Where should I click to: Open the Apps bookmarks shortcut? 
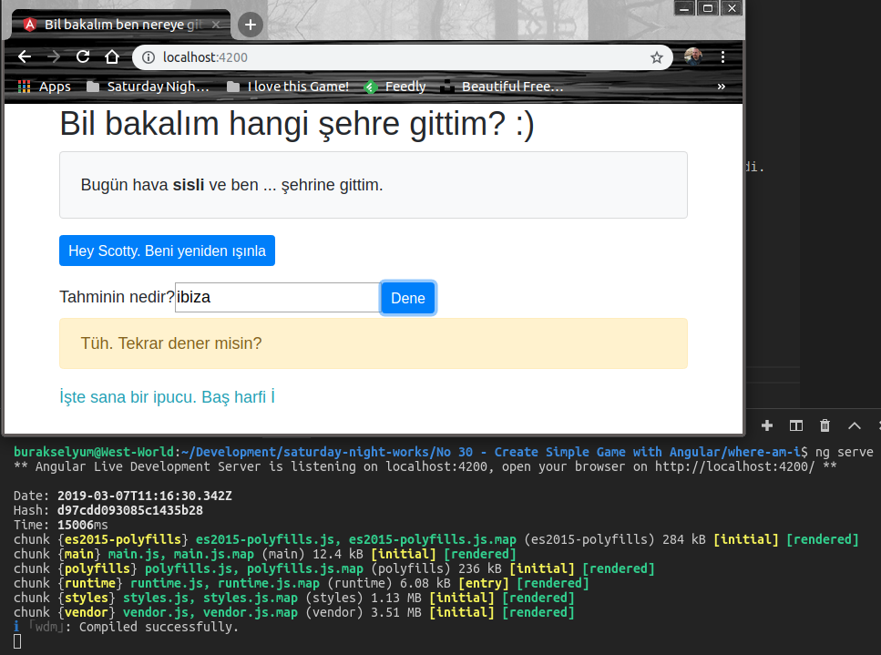[x=44, y=87]
